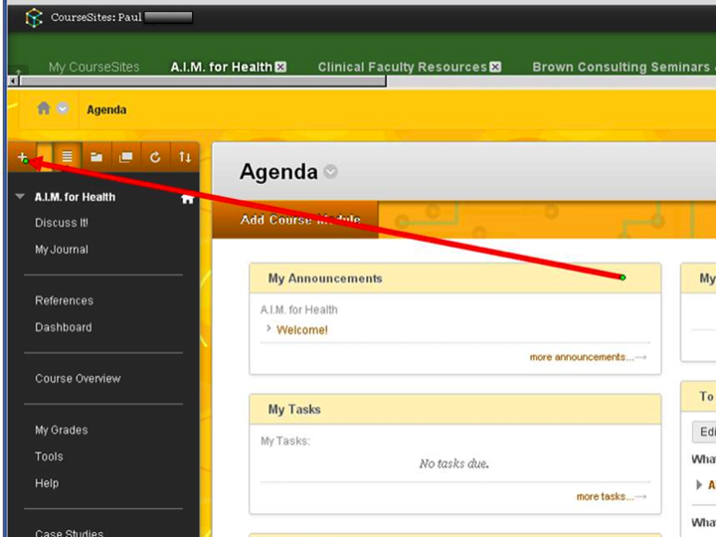
Task: Expand the Welcome! announcement chevron
Action: [x=268, y=328]
